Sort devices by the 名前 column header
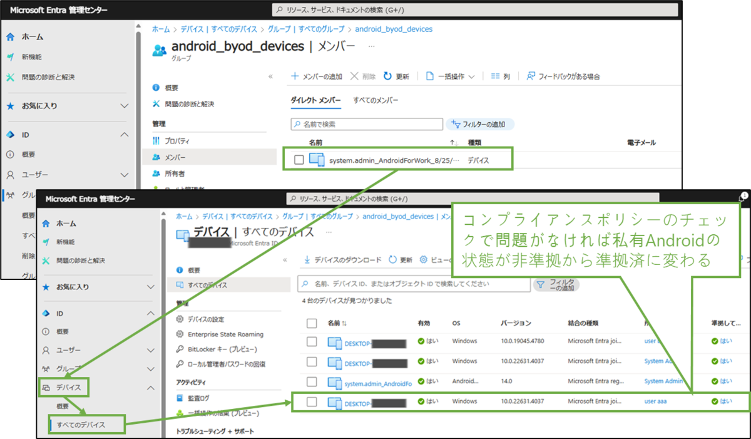 click(x=337, y=323)
